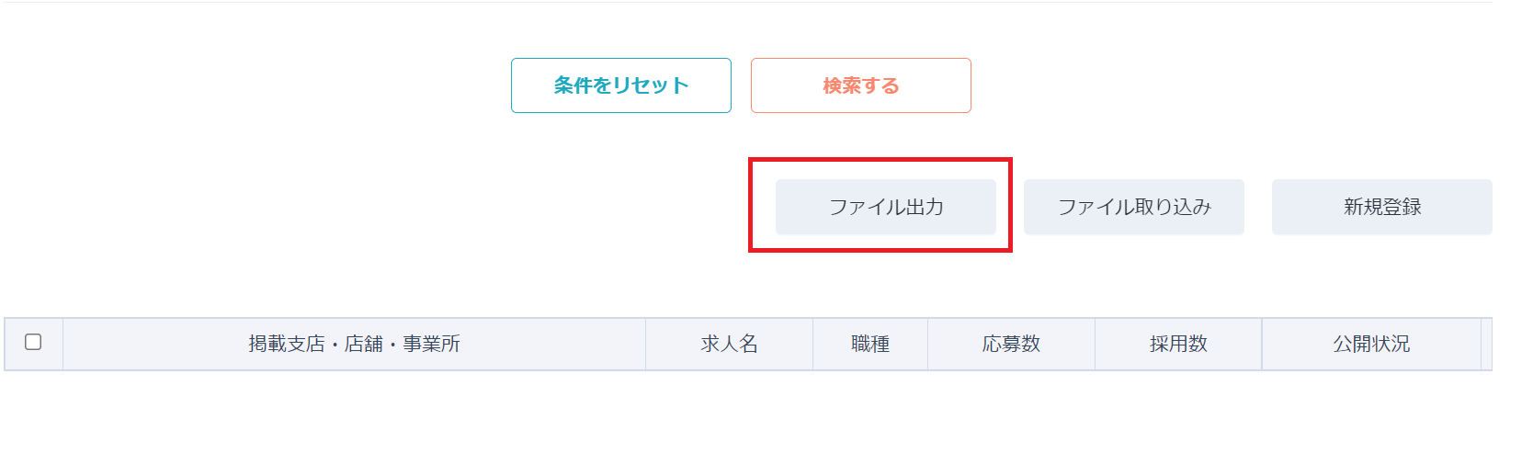The height and width of the screenshot is (453, 1533).
Task: Click the 条件をリセット button
Action: point(620,85)
